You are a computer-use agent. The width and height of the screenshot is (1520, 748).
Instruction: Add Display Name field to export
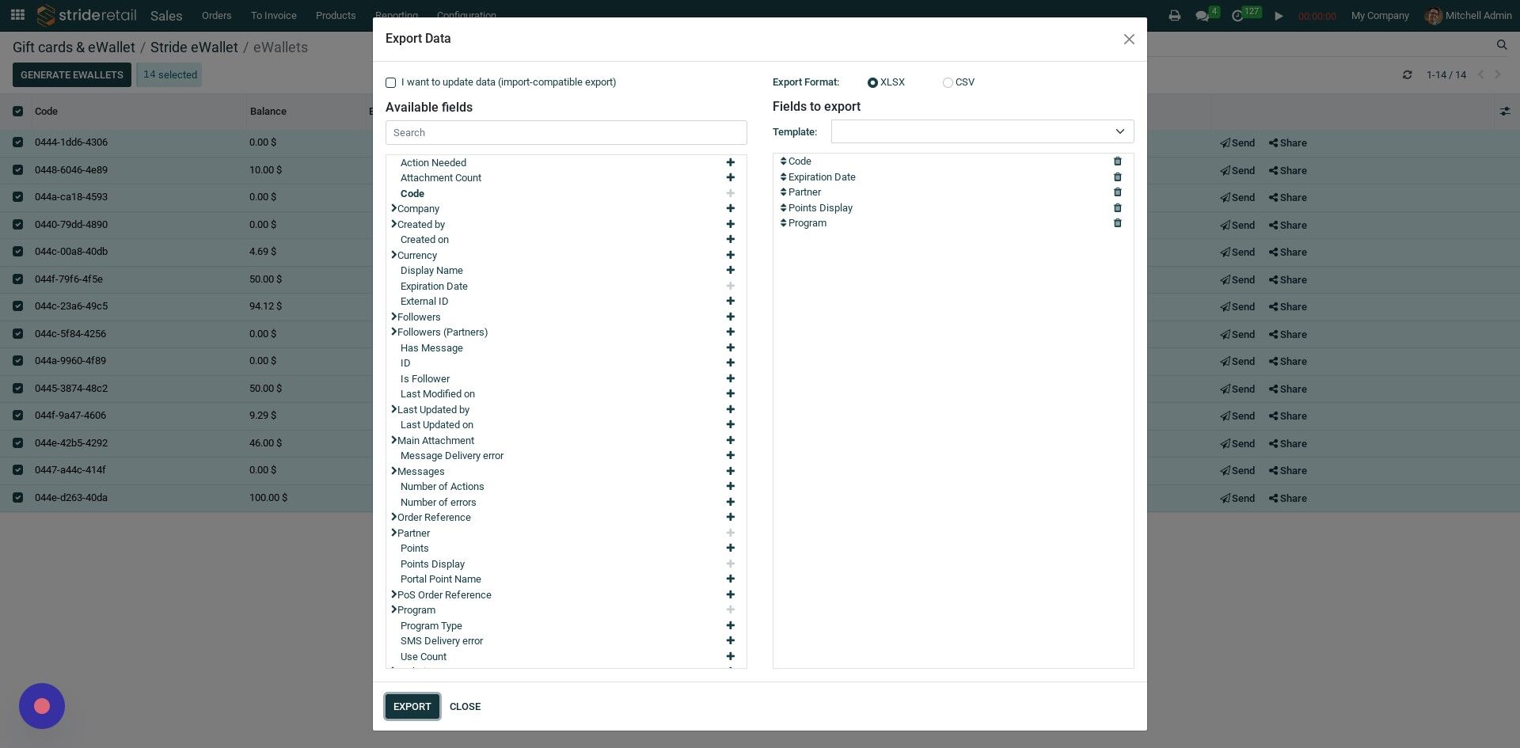(730, 271)
